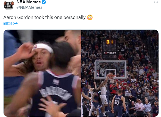The width and height of the screenshot is (161, 117).
Task: Translate the post via 翻译帖子 link
Action: click(10, 24)
